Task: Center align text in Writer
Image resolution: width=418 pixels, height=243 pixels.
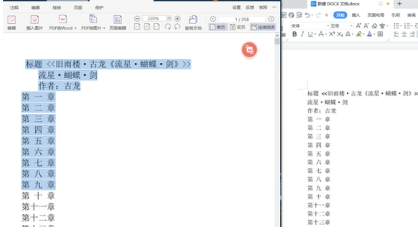Action: coord(404,34)
